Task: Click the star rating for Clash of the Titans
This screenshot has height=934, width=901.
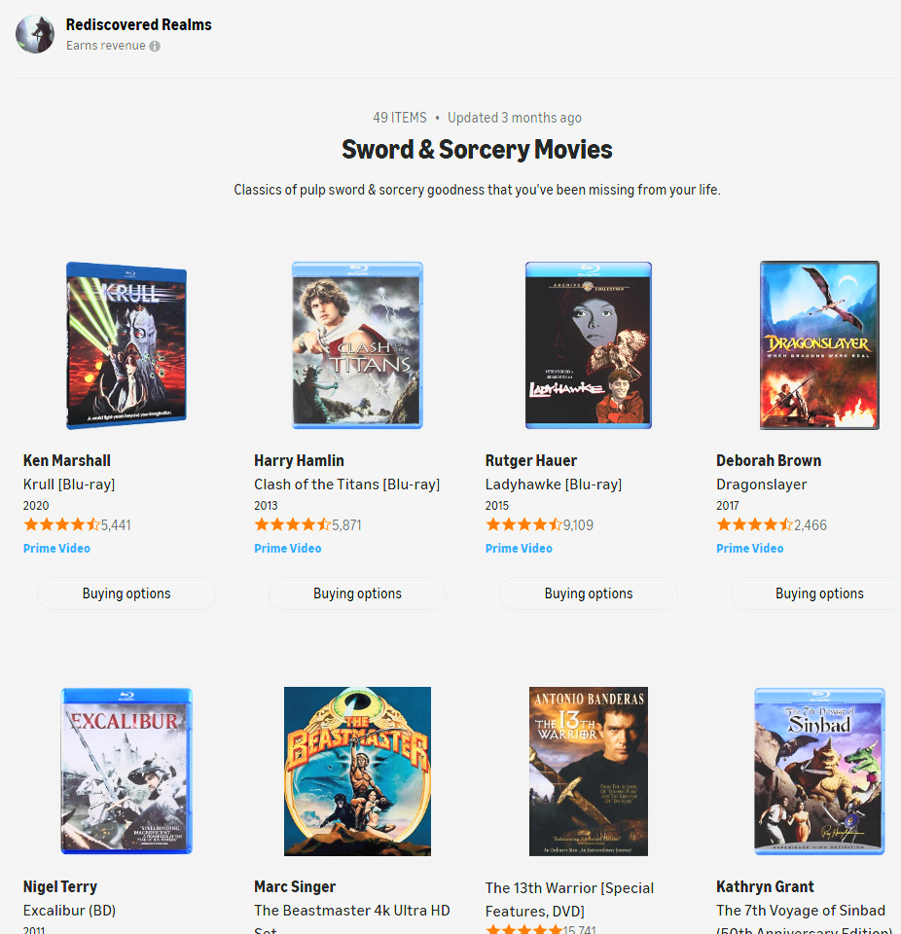Action: click(x=293, y=524)
